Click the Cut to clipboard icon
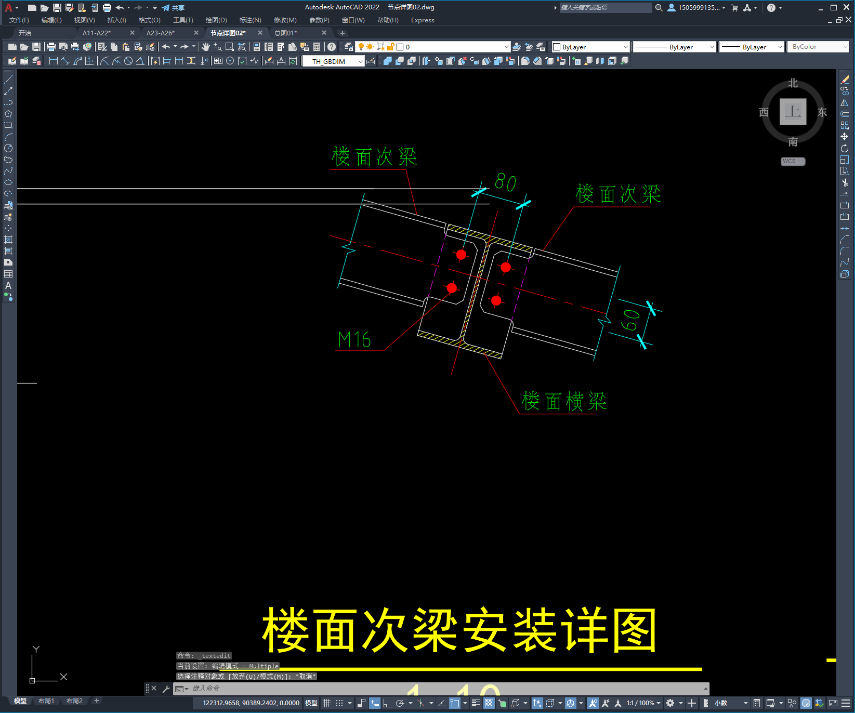 (x=102, y=47)
